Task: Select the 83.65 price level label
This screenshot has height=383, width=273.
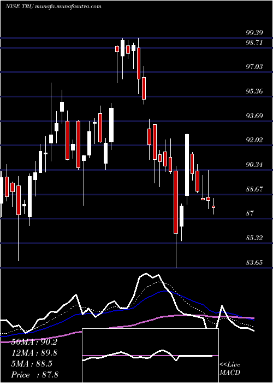Action: (254, 263)
